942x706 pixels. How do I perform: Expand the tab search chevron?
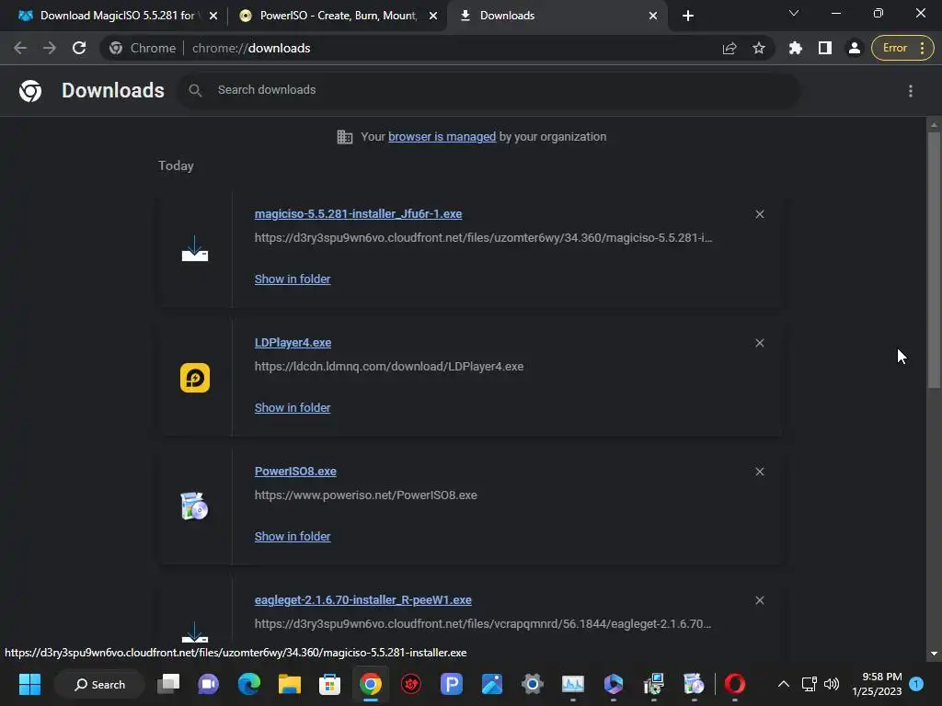point(794,13)
